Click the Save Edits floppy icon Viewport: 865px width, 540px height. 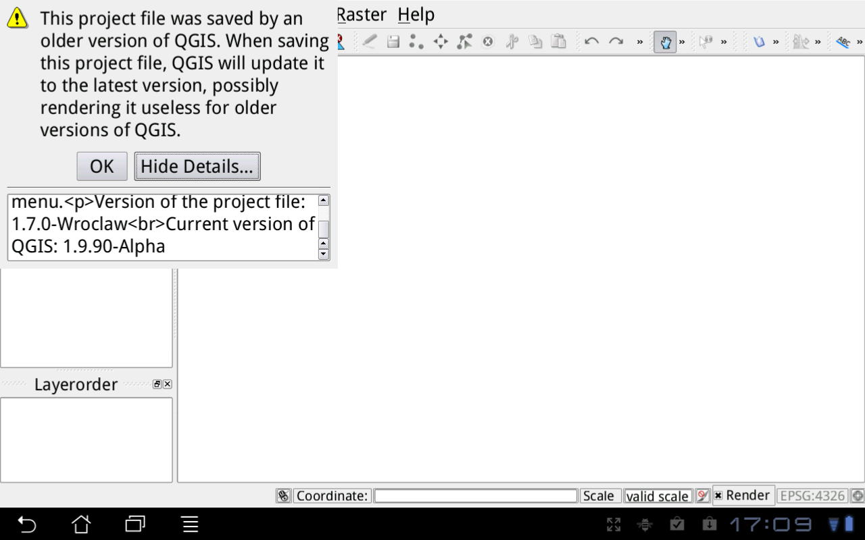click(x=393, y=42)
